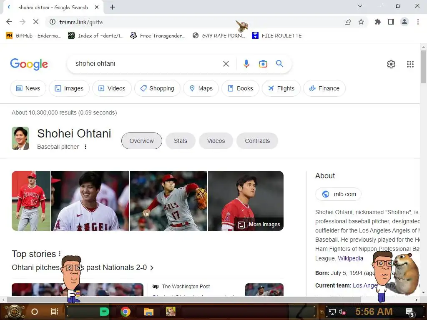The image size is (427, 320).
Task: Open the Ohtani standing red jersey image
Action: (x=31, y=201)
